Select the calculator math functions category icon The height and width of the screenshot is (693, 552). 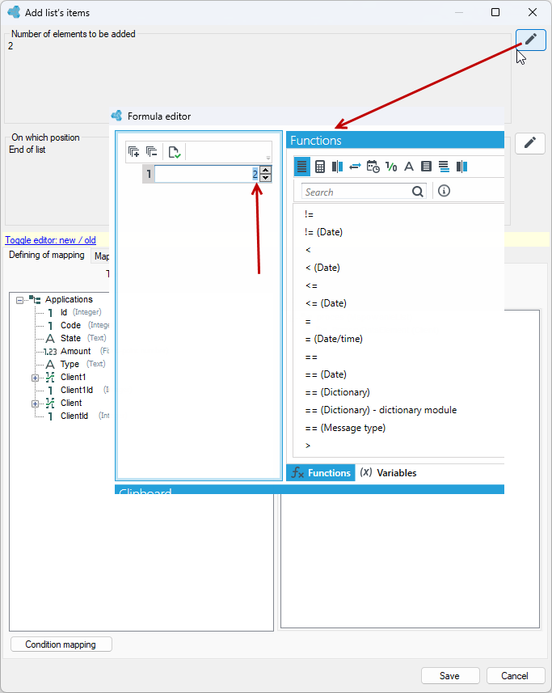tap(320, 167)
